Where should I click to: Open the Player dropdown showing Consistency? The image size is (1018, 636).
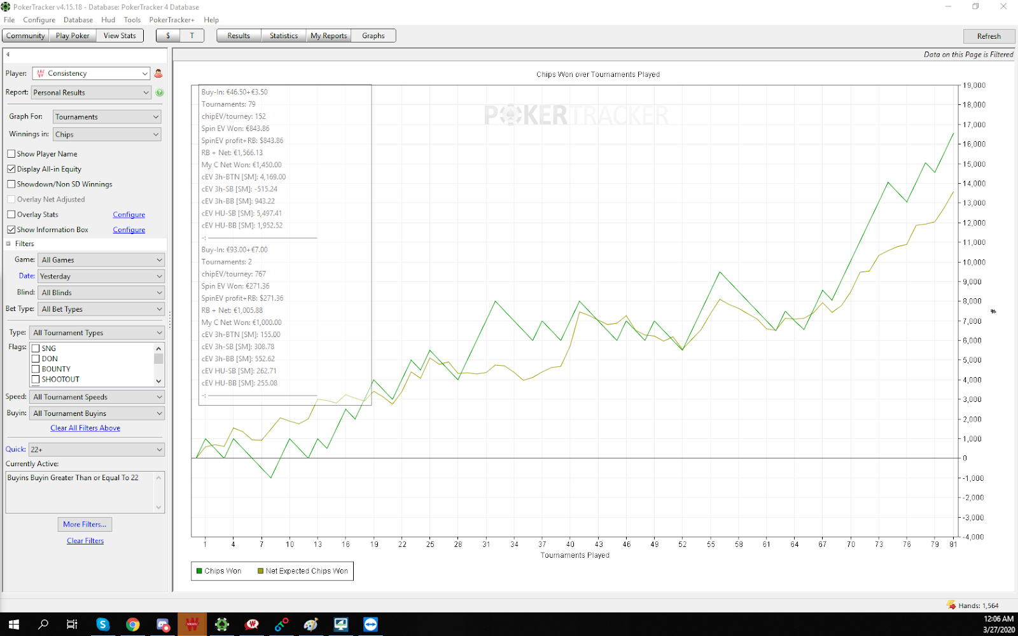(91, 73)
